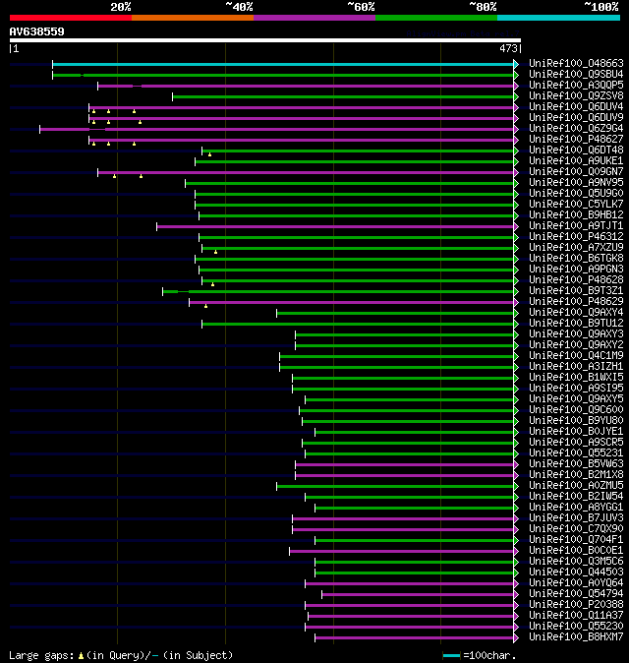Screen dimensions: 629x663
Task: Click the red 20% identity color band
Action: [x=71, y=18]
